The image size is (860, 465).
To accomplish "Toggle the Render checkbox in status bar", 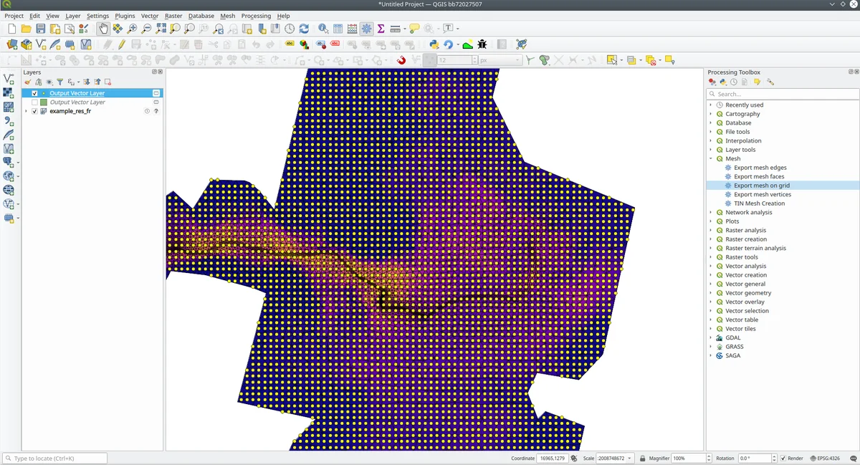I will pos(783,459).
